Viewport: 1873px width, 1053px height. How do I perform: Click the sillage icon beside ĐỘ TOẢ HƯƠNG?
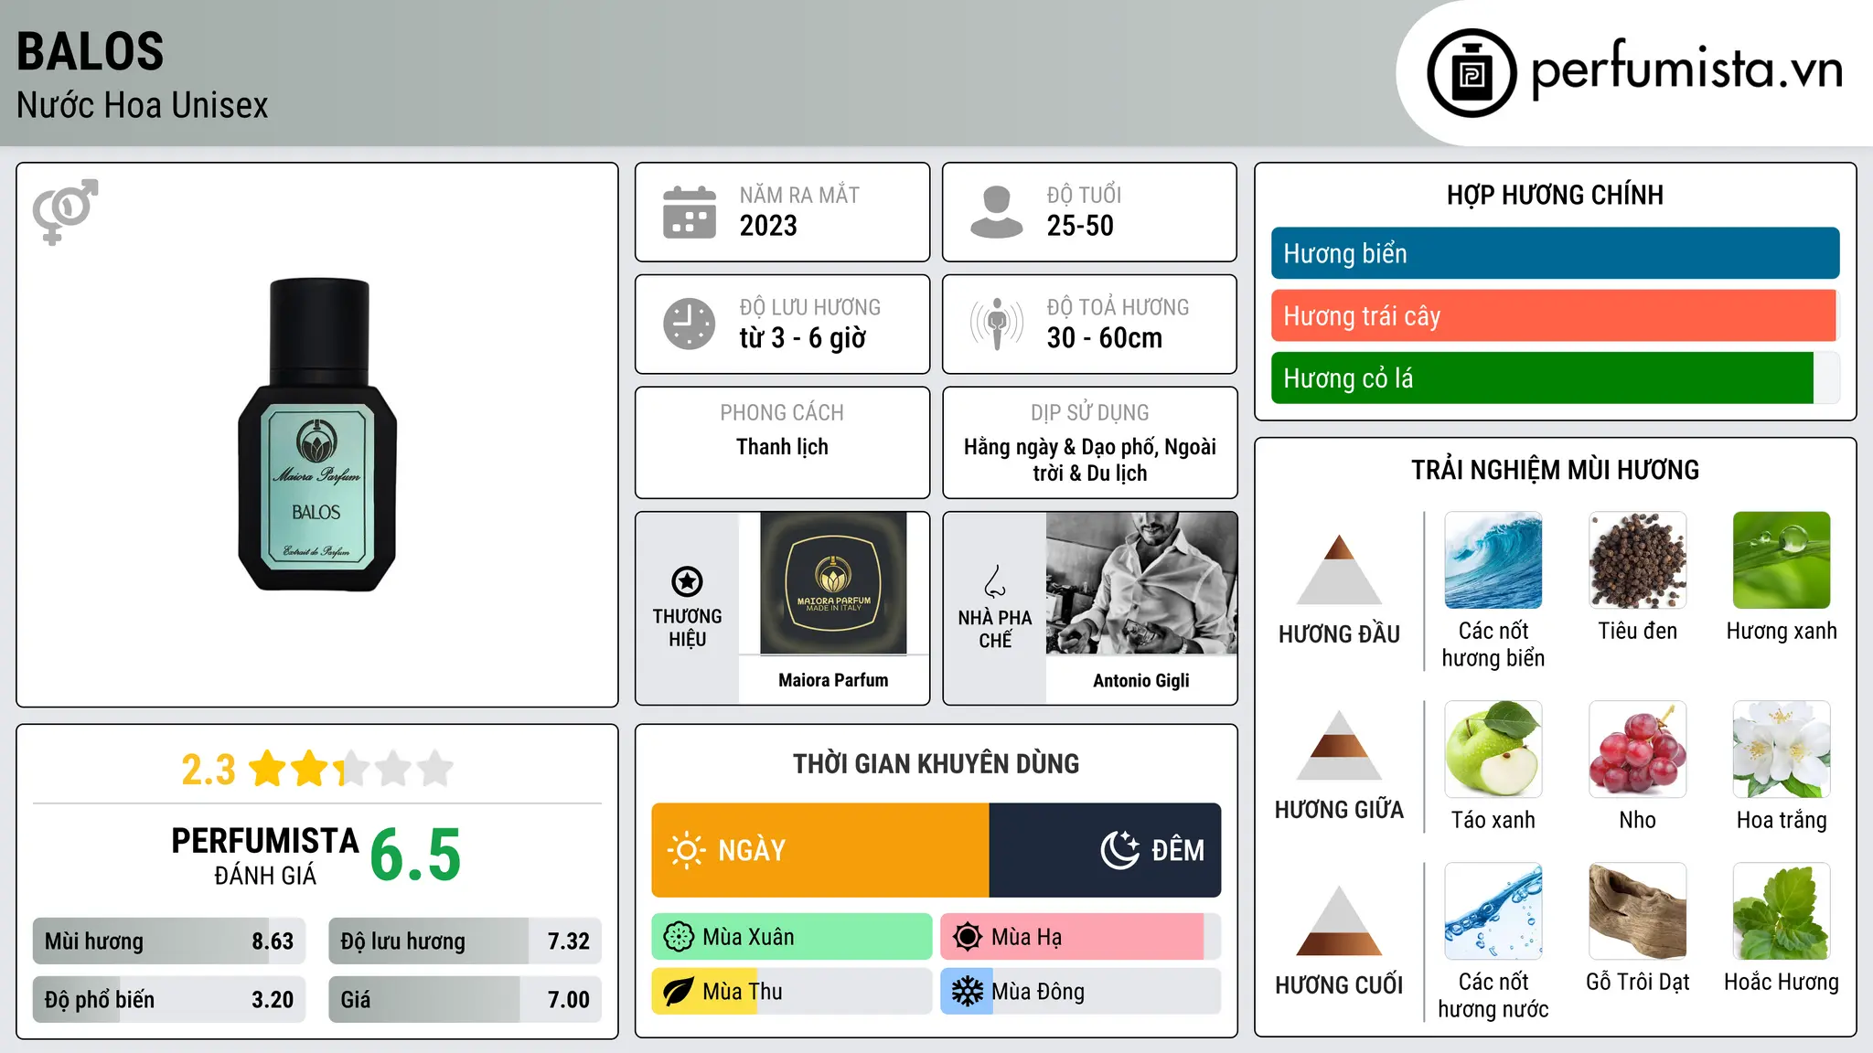click(997, 324)
